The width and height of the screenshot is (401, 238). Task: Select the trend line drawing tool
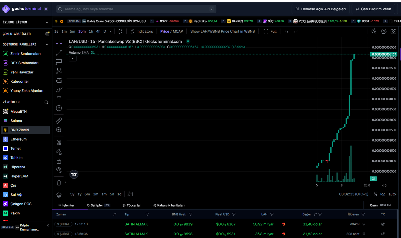point(59,53)
